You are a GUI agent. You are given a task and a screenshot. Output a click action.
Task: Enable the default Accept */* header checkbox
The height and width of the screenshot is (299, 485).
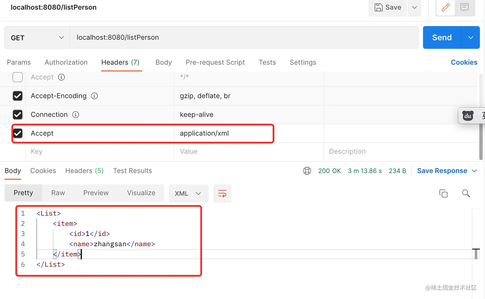[18, 77]
